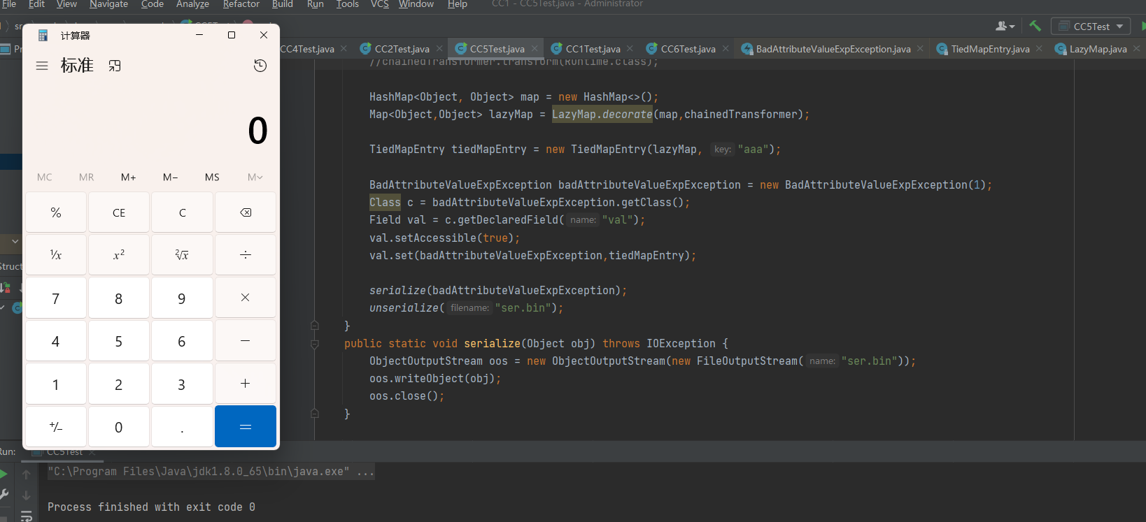Click the plus key on the calculator
Screen dimensions: 1146x522
click(246, 384)
